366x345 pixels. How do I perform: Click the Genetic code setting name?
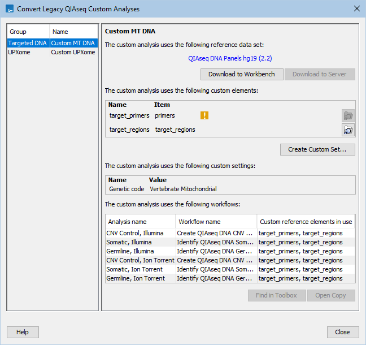click(127, 189)
